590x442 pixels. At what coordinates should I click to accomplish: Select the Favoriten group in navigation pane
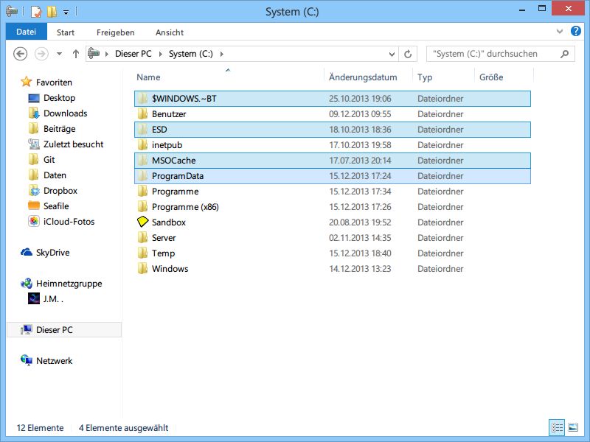(54, 82)
